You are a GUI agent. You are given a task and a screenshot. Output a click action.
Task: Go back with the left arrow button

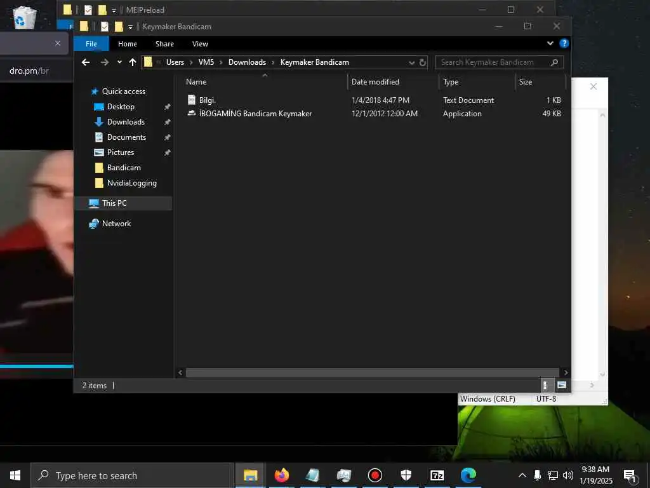pyautogui.click(x=86, y=62)
